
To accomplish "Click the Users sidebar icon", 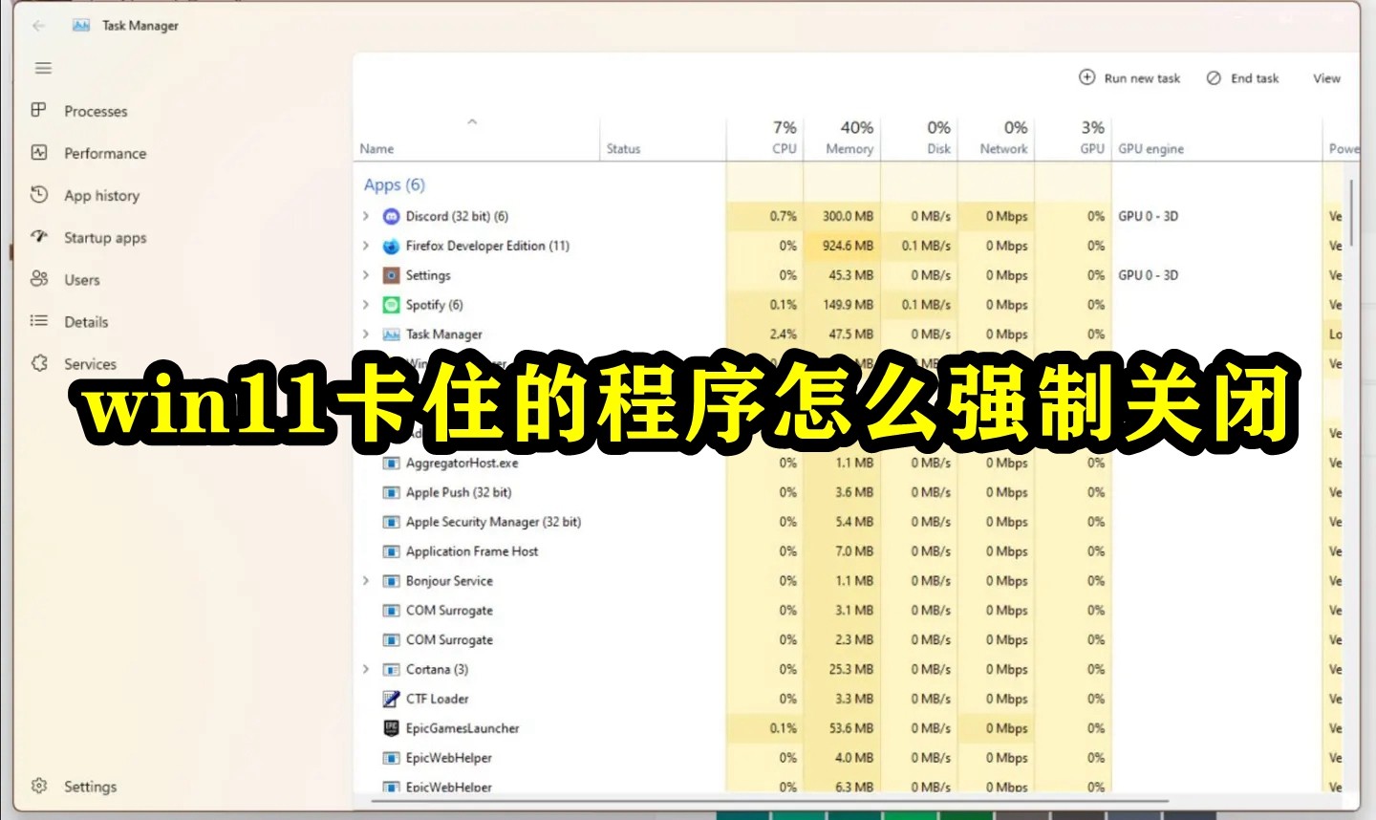I will coord(39,278).
